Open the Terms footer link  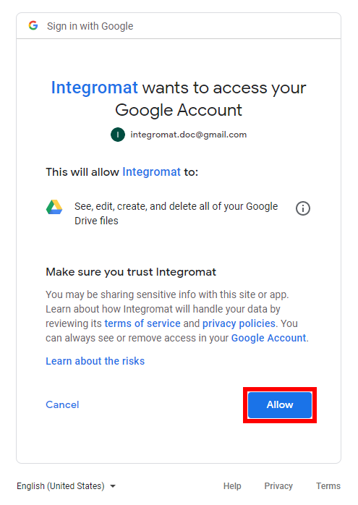coord(328,485)
